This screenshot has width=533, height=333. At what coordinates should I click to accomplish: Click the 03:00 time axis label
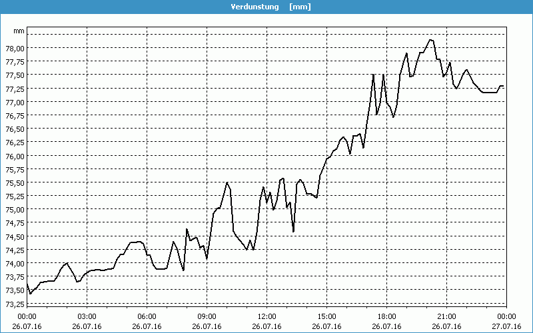(87, 317)
